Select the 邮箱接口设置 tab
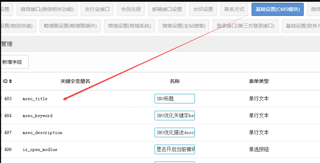The height and width of the screenshot is (163, 320). [x=167, y=9]
